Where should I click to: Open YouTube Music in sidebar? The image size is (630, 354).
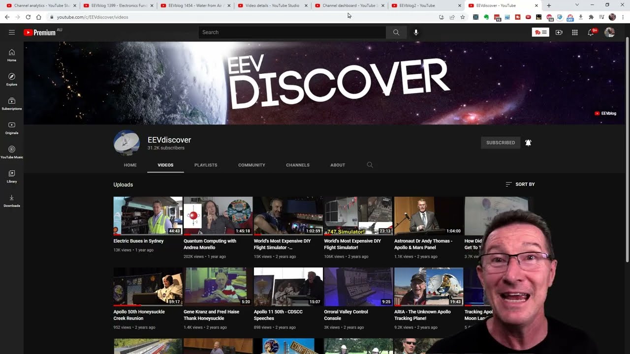click(12, 152)
